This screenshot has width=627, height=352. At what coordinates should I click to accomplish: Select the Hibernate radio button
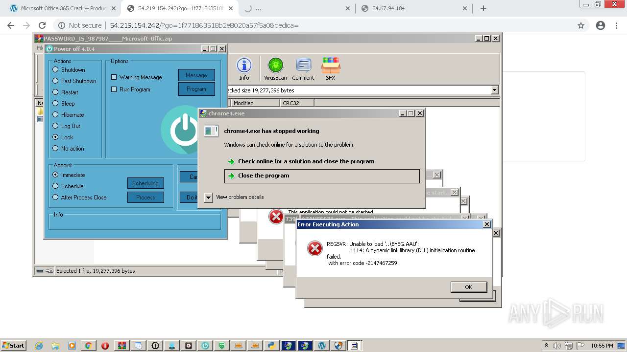[55, 115]
